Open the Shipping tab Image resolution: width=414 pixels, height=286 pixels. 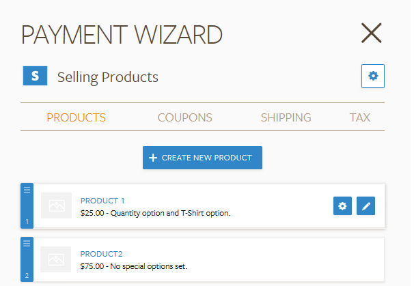click(286, 117)
